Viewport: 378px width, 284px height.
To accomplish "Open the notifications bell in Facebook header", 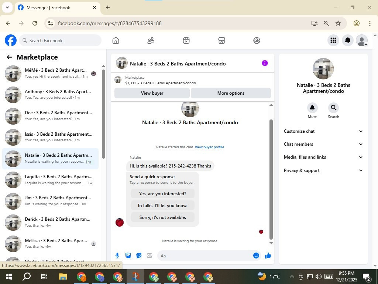I will 348,40.
